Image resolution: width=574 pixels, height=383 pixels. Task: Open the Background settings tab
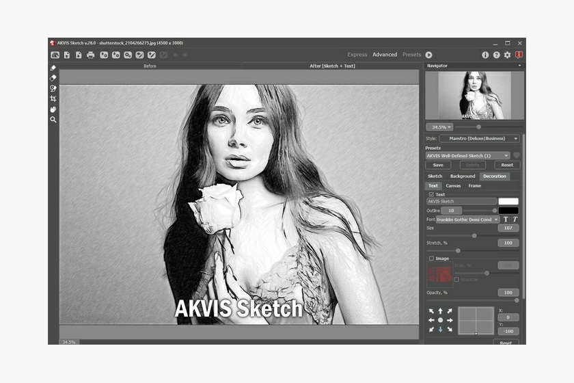pyautogui.click(x=463, y=176)
